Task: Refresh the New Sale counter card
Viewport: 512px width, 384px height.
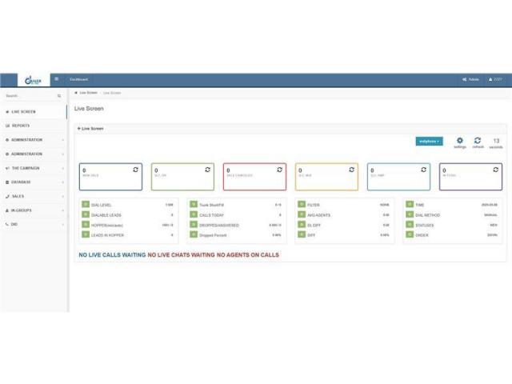Action: [135, 170]
